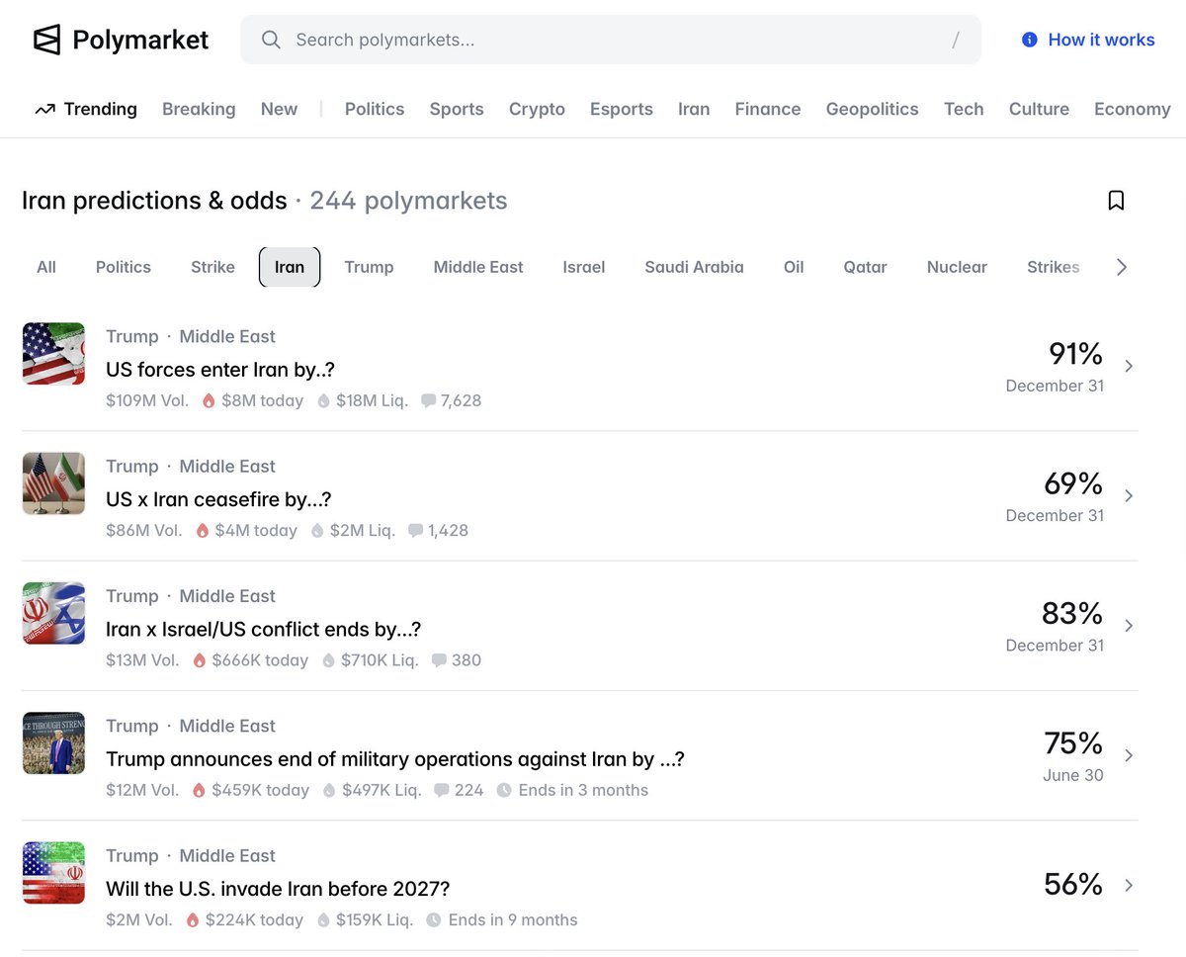Click fire icon beside $224K today
This screenshot has width=1186, height=957.
[x=193, y=919]
